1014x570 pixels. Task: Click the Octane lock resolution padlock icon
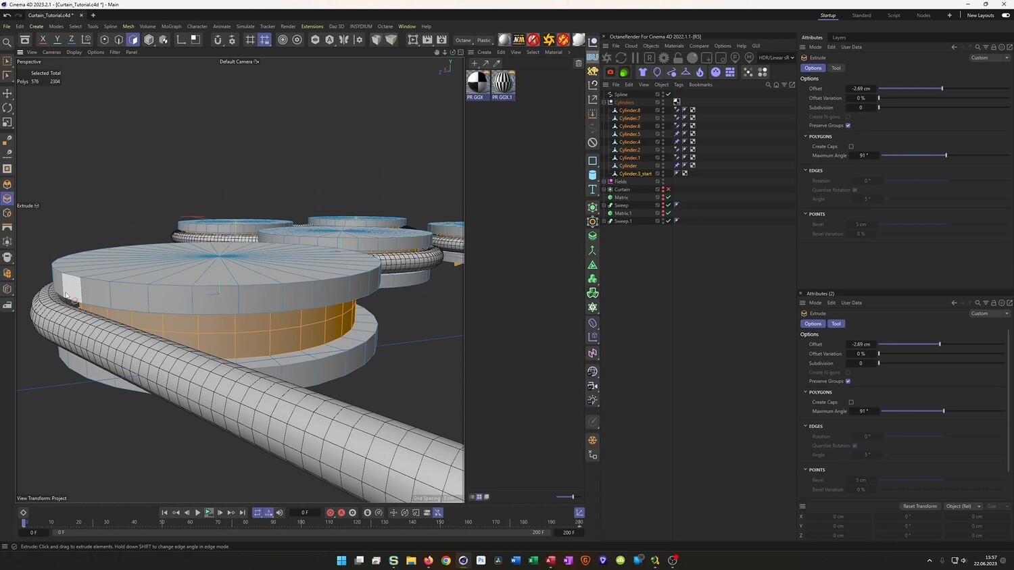click(x=678, y=58)
